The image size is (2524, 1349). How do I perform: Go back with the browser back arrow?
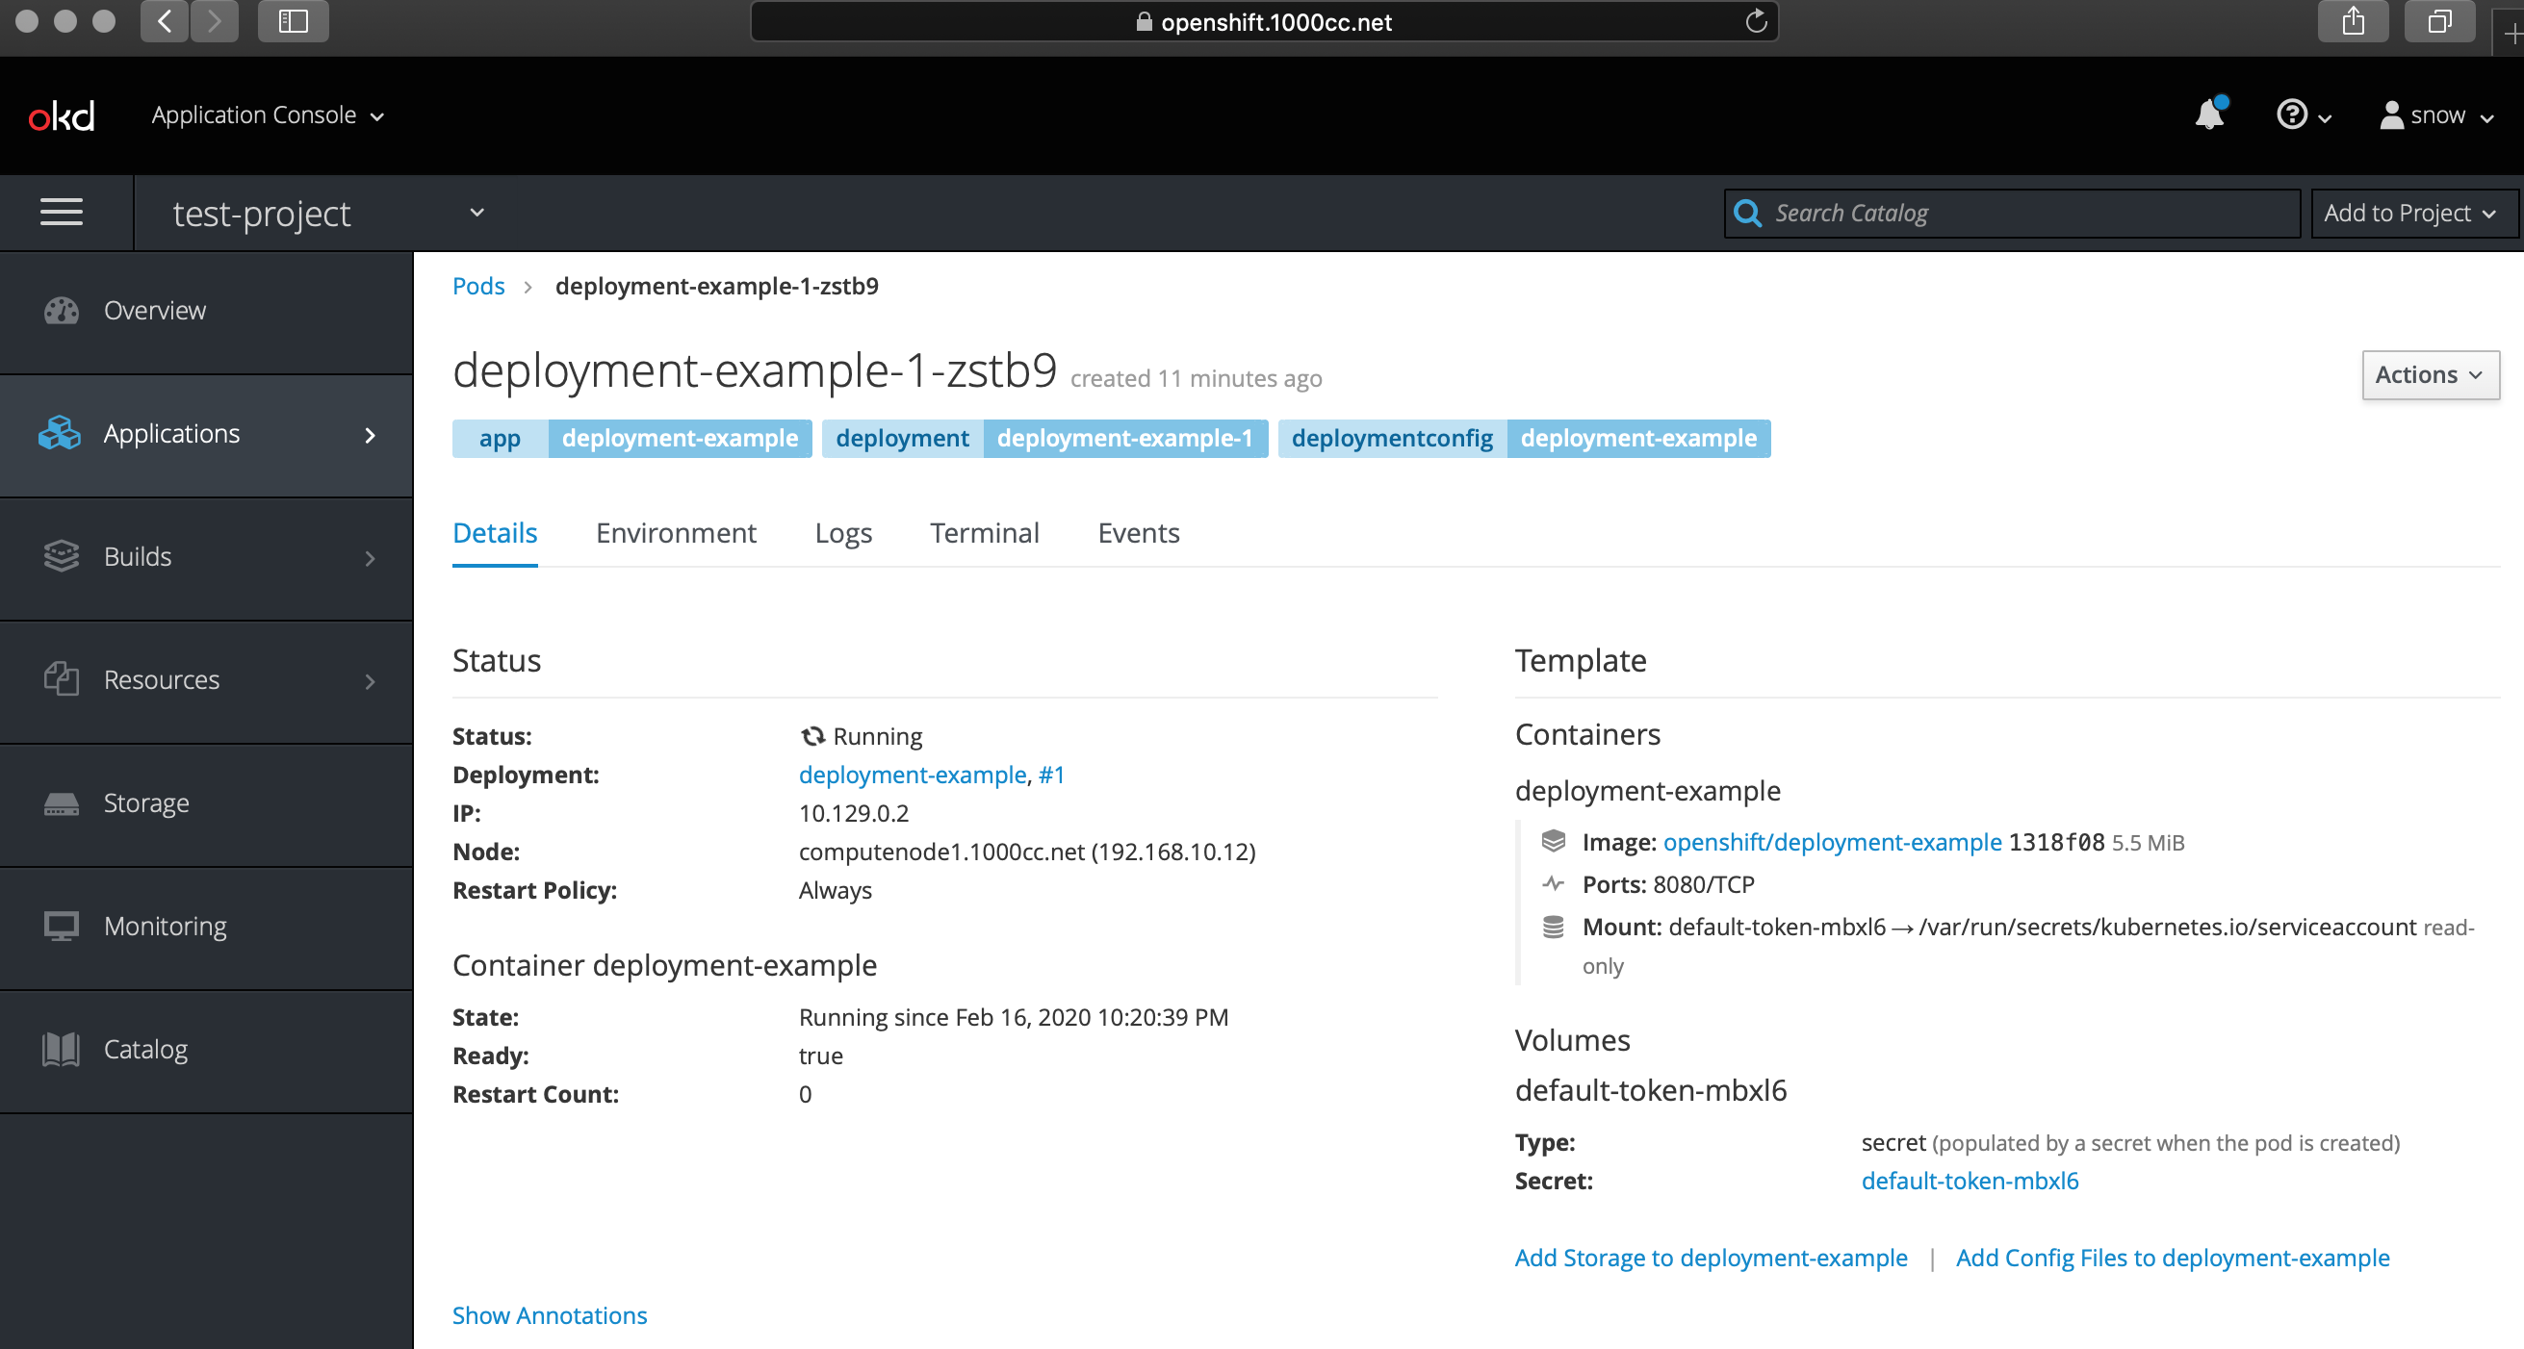[x=165, y=20]
